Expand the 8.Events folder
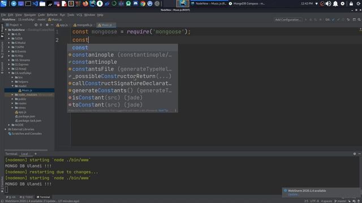 click(9, 51)
